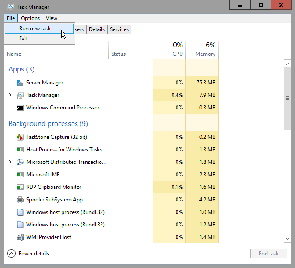Select the Spooler SubSystem App printer icon
Screen dimensions: 295x268
(20, 200)
